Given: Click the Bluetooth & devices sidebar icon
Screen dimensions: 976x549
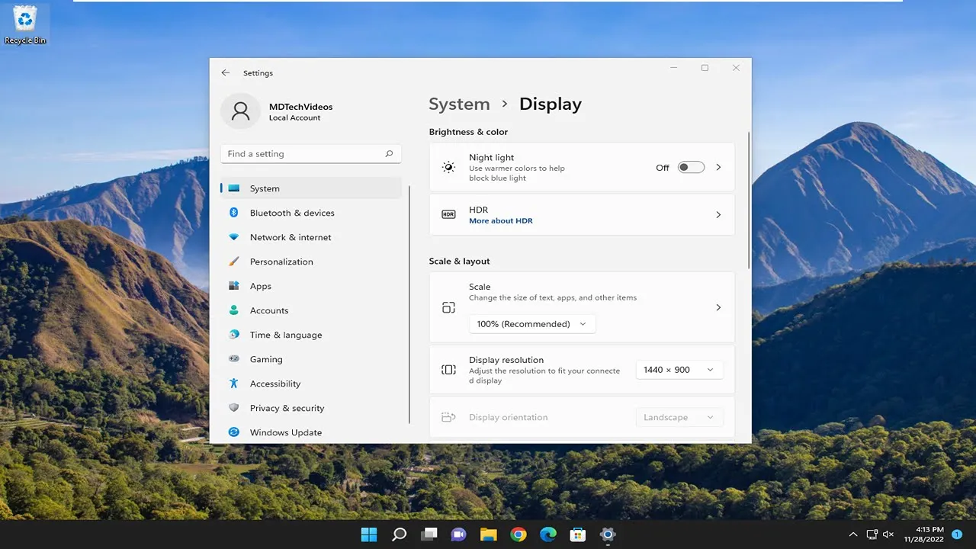Looking at the screenshot, I should tap(234, 213).
